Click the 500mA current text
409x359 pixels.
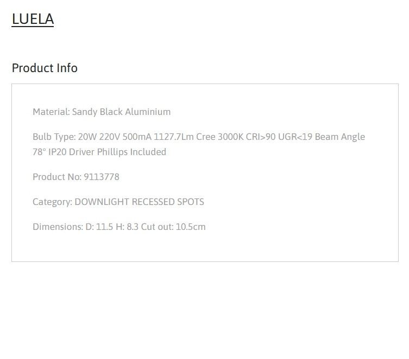click(x=137, y=137)
